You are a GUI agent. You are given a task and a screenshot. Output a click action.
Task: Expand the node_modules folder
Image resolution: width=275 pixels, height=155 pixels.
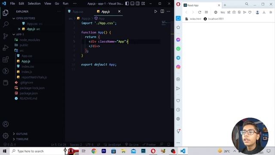point(30,40)
